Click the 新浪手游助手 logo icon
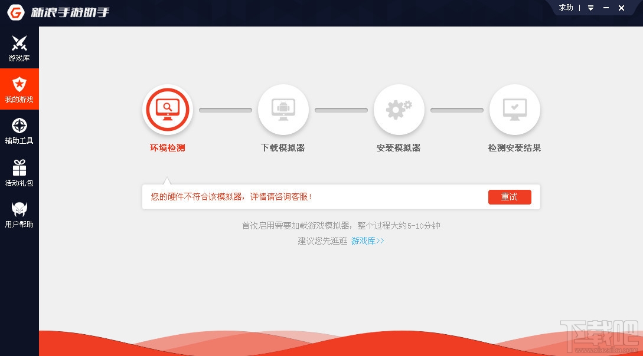The height and width of the screenshot is (356, 643). click(16, 12)
